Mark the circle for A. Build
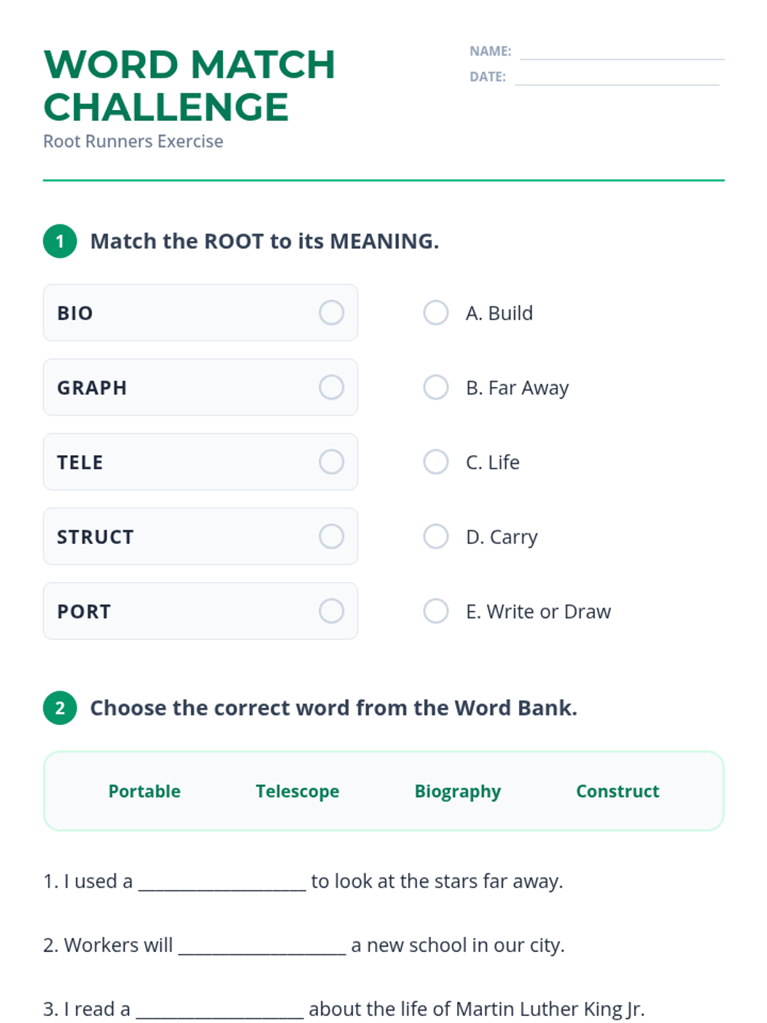The height and width of the screenshot is (1023, 767). point(436,313)
